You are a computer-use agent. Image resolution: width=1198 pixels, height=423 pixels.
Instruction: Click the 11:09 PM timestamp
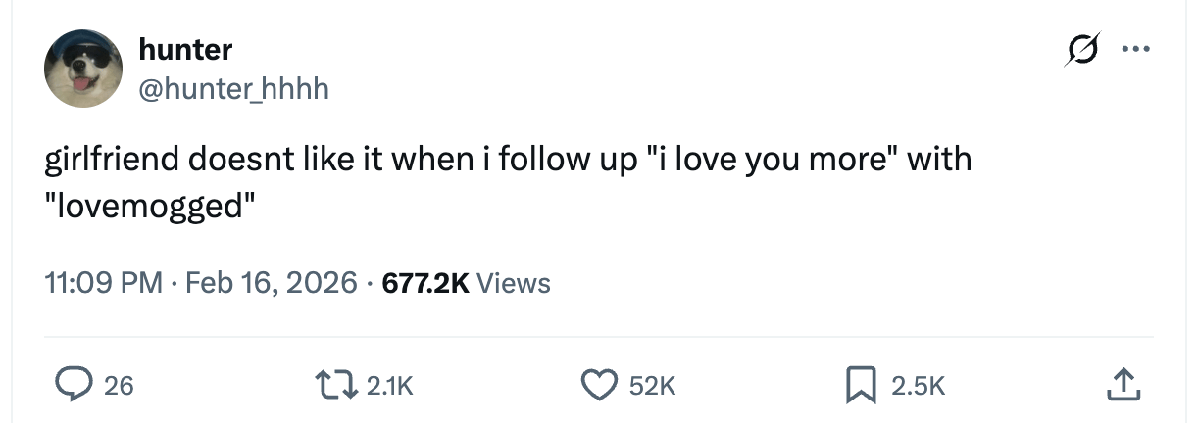pyautogui.click(x=104, y=284)
